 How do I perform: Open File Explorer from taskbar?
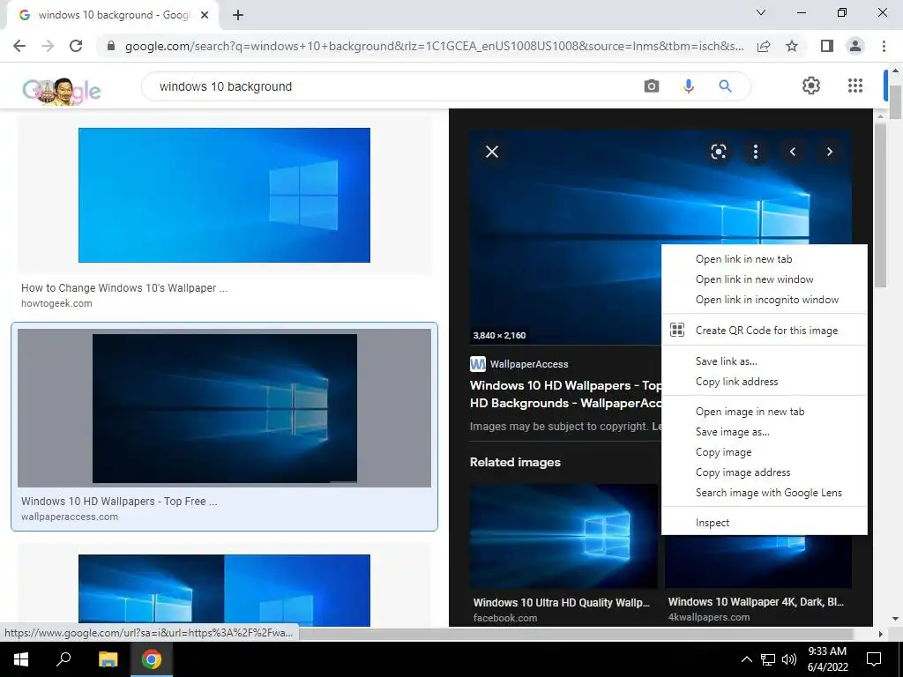108,659
